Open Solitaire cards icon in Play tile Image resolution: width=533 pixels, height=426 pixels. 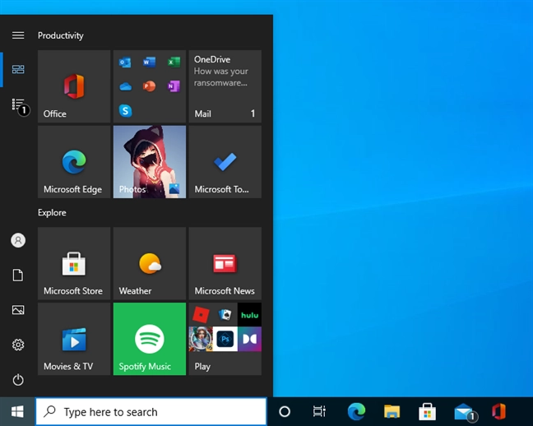[x=225, y=315]
